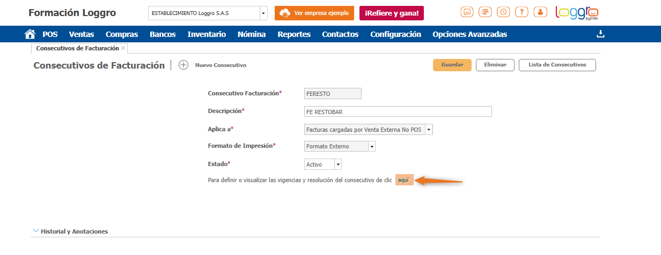Open the help question mark icon
This screenshot has height=255, width=661.
522,12
